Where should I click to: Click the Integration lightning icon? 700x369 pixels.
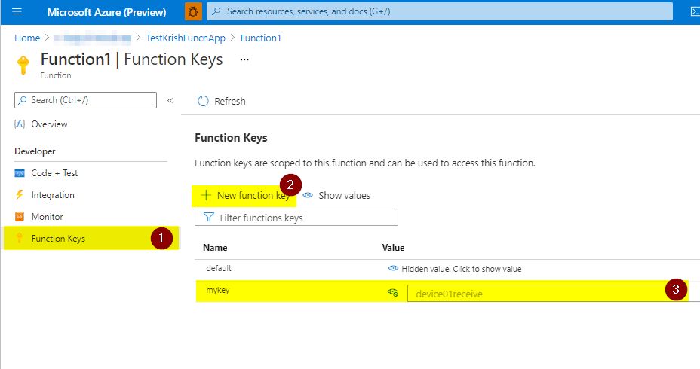click(x=20, y=195)
